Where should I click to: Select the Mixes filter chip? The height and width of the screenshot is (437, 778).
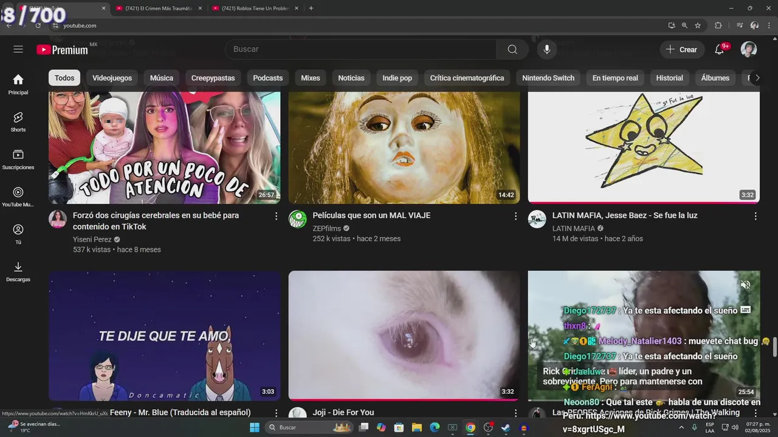pos(311,78)
